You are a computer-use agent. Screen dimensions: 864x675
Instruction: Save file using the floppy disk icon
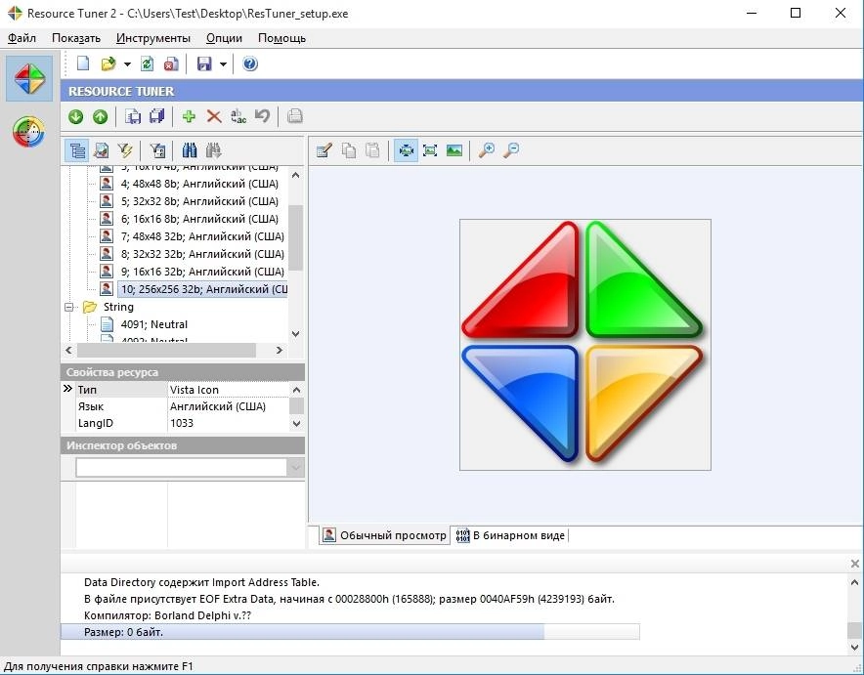tap(204, 63)
